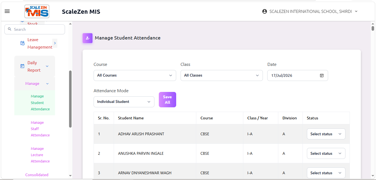Image resolution: width=376 pixels, height=180 pixels.
Task: Click the sidebar scroll down arrow
Action: pos(70,176)
